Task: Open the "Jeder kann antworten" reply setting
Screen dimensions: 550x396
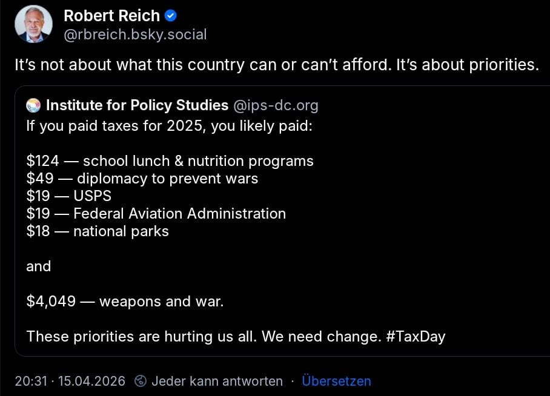Action: (x=217, y=381)
